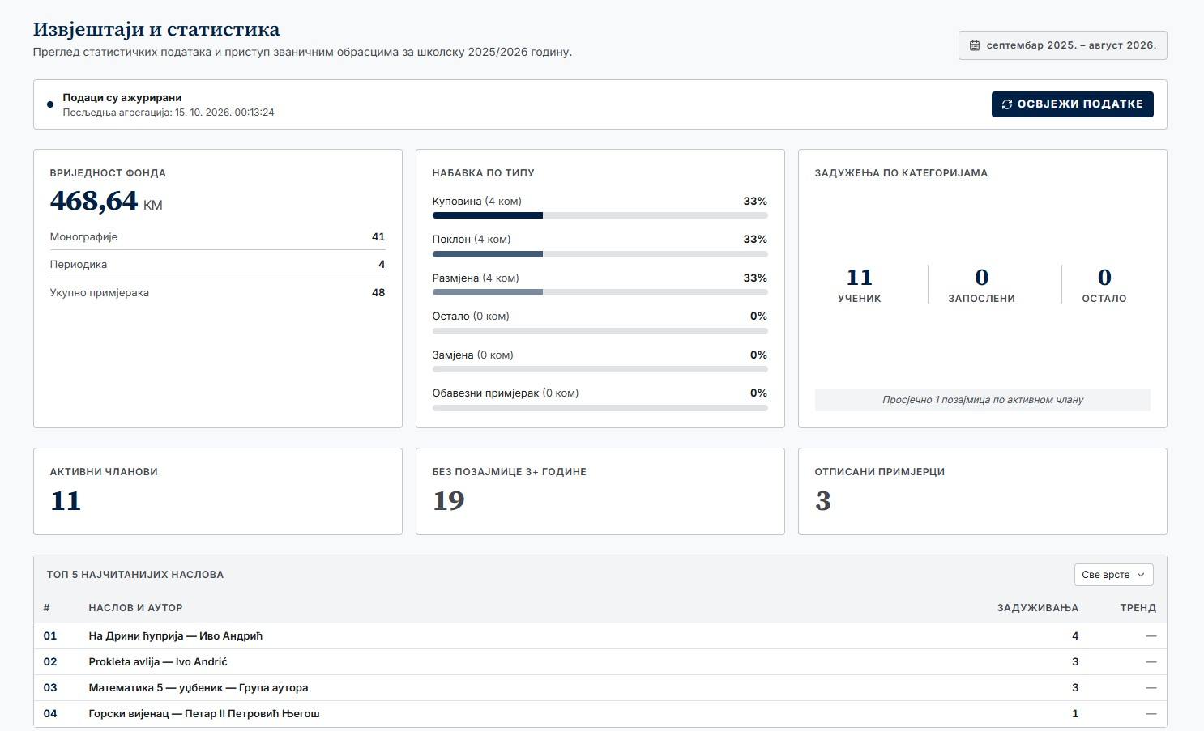Click the АКТИВНИ ЧЛАНОВИ card

(218, 491)
